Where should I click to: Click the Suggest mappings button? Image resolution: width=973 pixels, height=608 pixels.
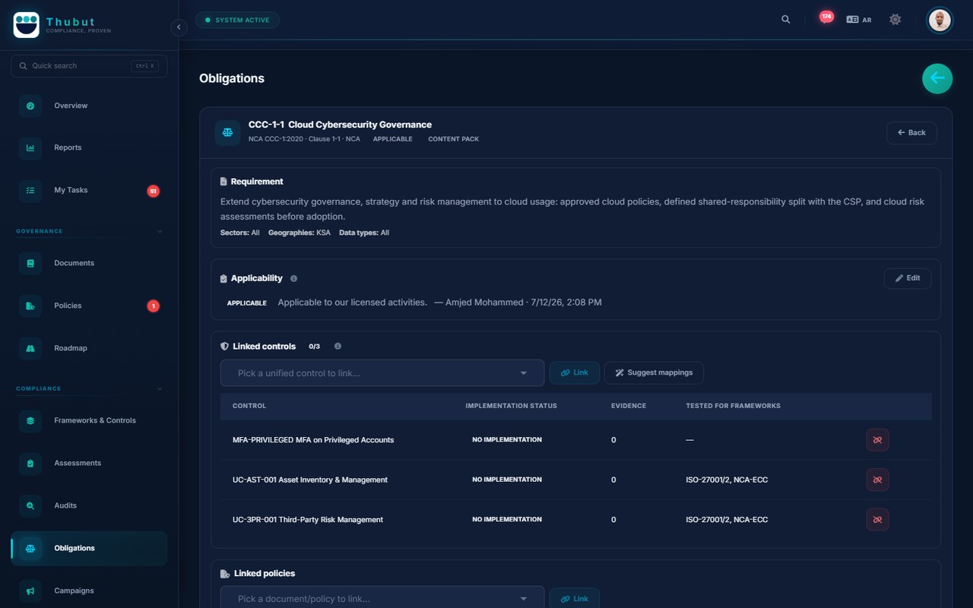coord(654,373)
